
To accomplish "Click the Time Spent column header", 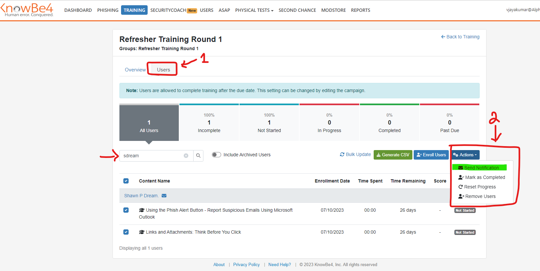I will click(x=370, y=181).
